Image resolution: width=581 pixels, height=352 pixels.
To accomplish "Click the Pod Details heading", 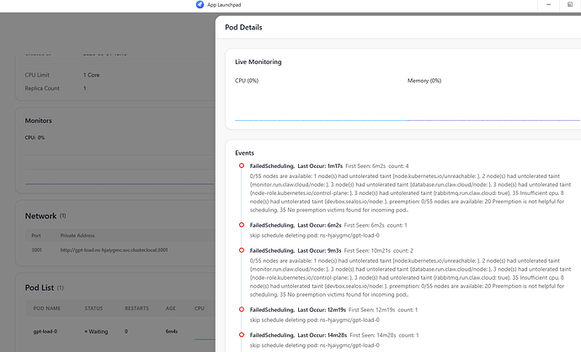I will click(x=243, y=28).
